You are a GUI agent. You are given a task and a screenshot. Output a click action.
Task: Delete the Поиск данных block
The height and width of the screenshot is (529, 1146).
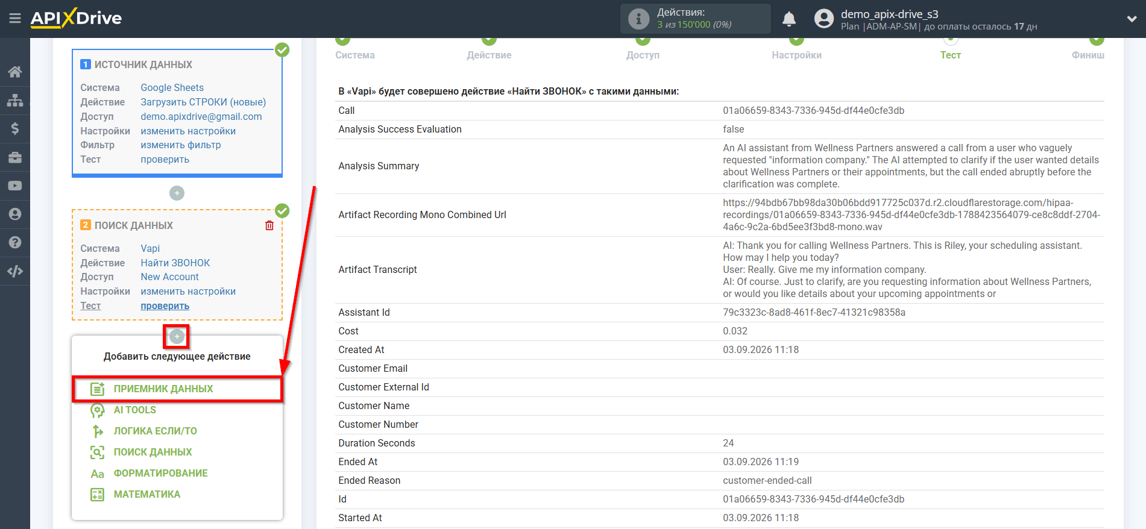[x=269, y=225]
